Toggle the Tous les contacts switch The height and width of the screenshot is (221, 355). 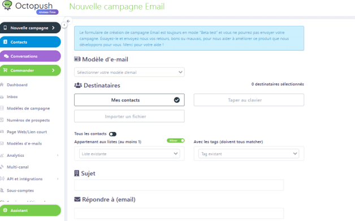coord(112,134)
